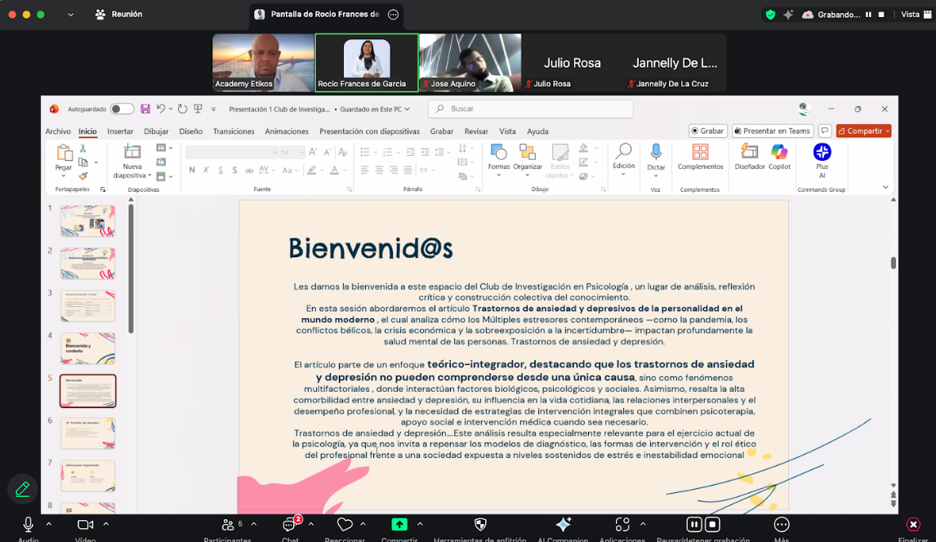
Task: Open the Insertar ribbon tab
Action: point(120,131)
